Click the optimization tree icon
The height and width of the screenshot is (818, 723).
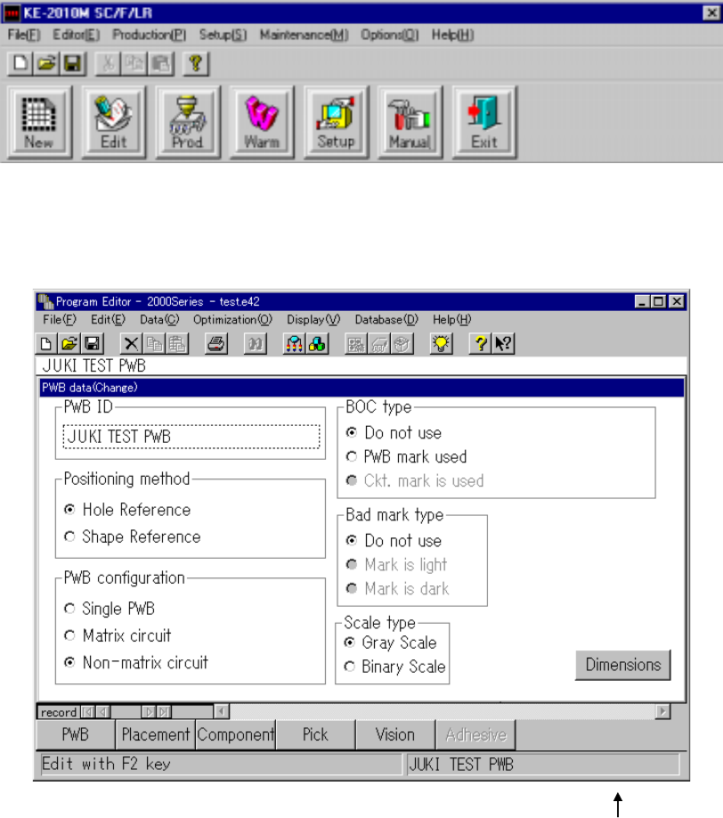click(x=295, y=344)
